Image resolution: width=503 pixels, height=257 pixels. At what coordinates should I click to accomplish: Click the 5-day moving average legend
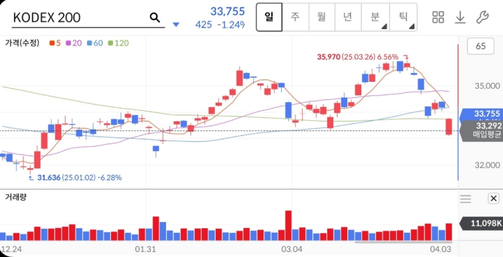pos(55,43)
